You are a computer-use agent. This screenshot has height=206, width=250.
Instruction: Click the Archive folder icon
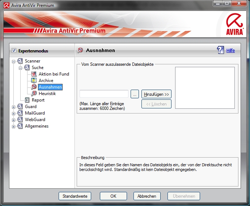(34, 81)
